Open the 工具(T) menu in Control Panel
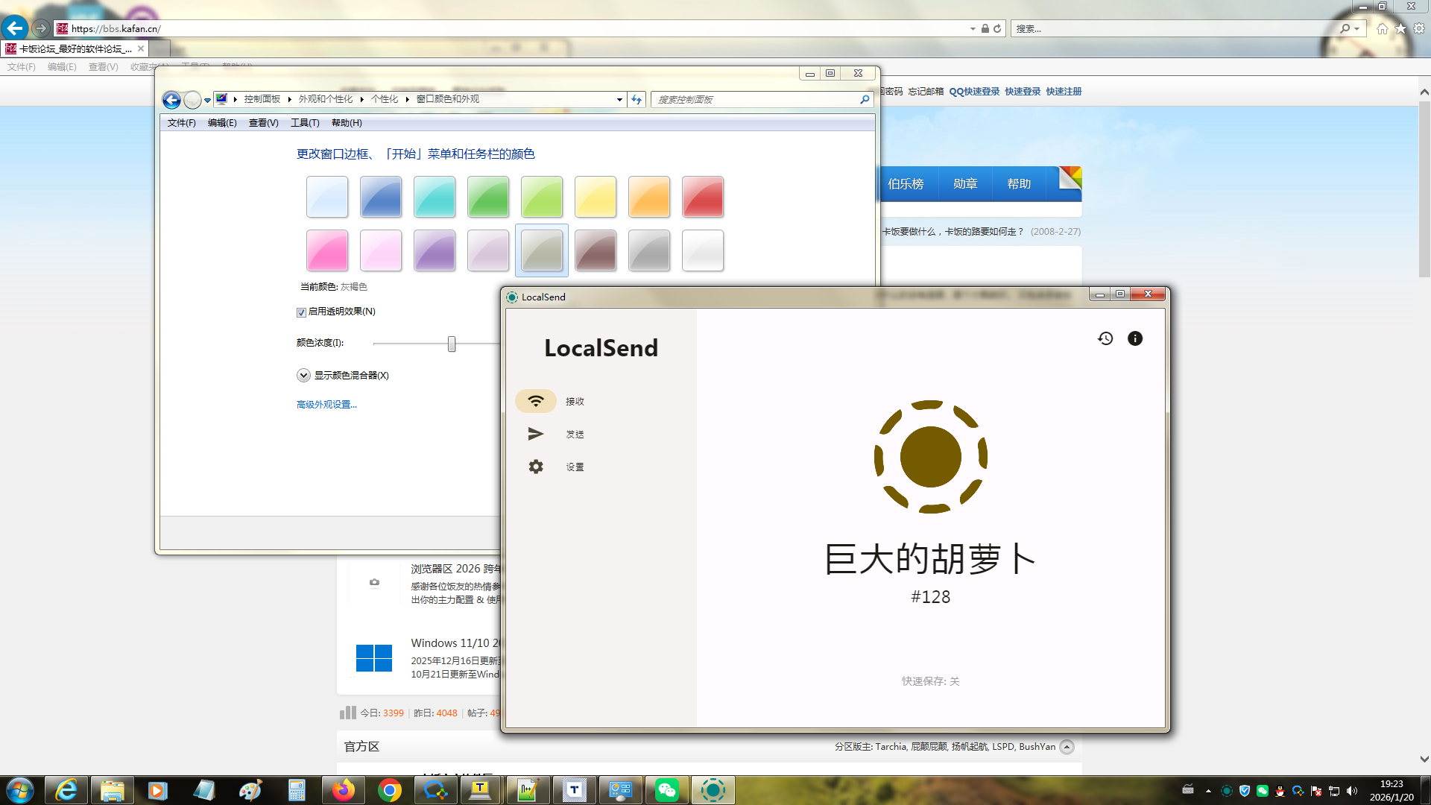The image size is (1431, 805). pos(304,123)
